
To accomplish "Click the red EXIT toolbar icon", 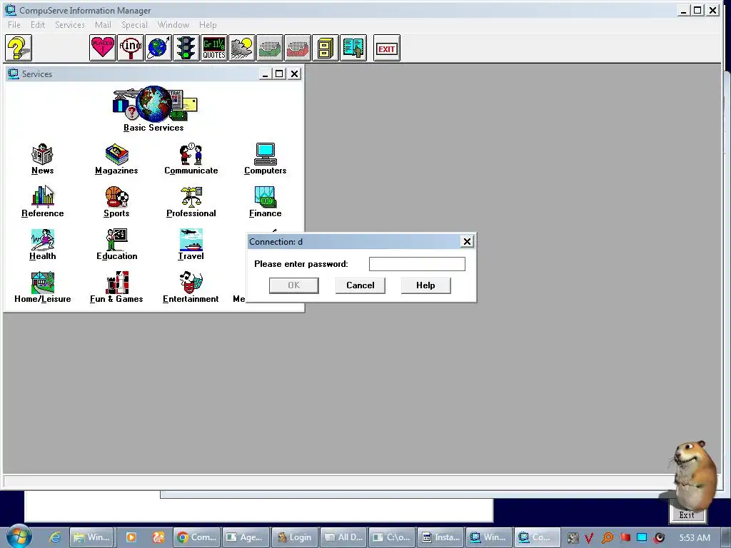I will (386, 48).
